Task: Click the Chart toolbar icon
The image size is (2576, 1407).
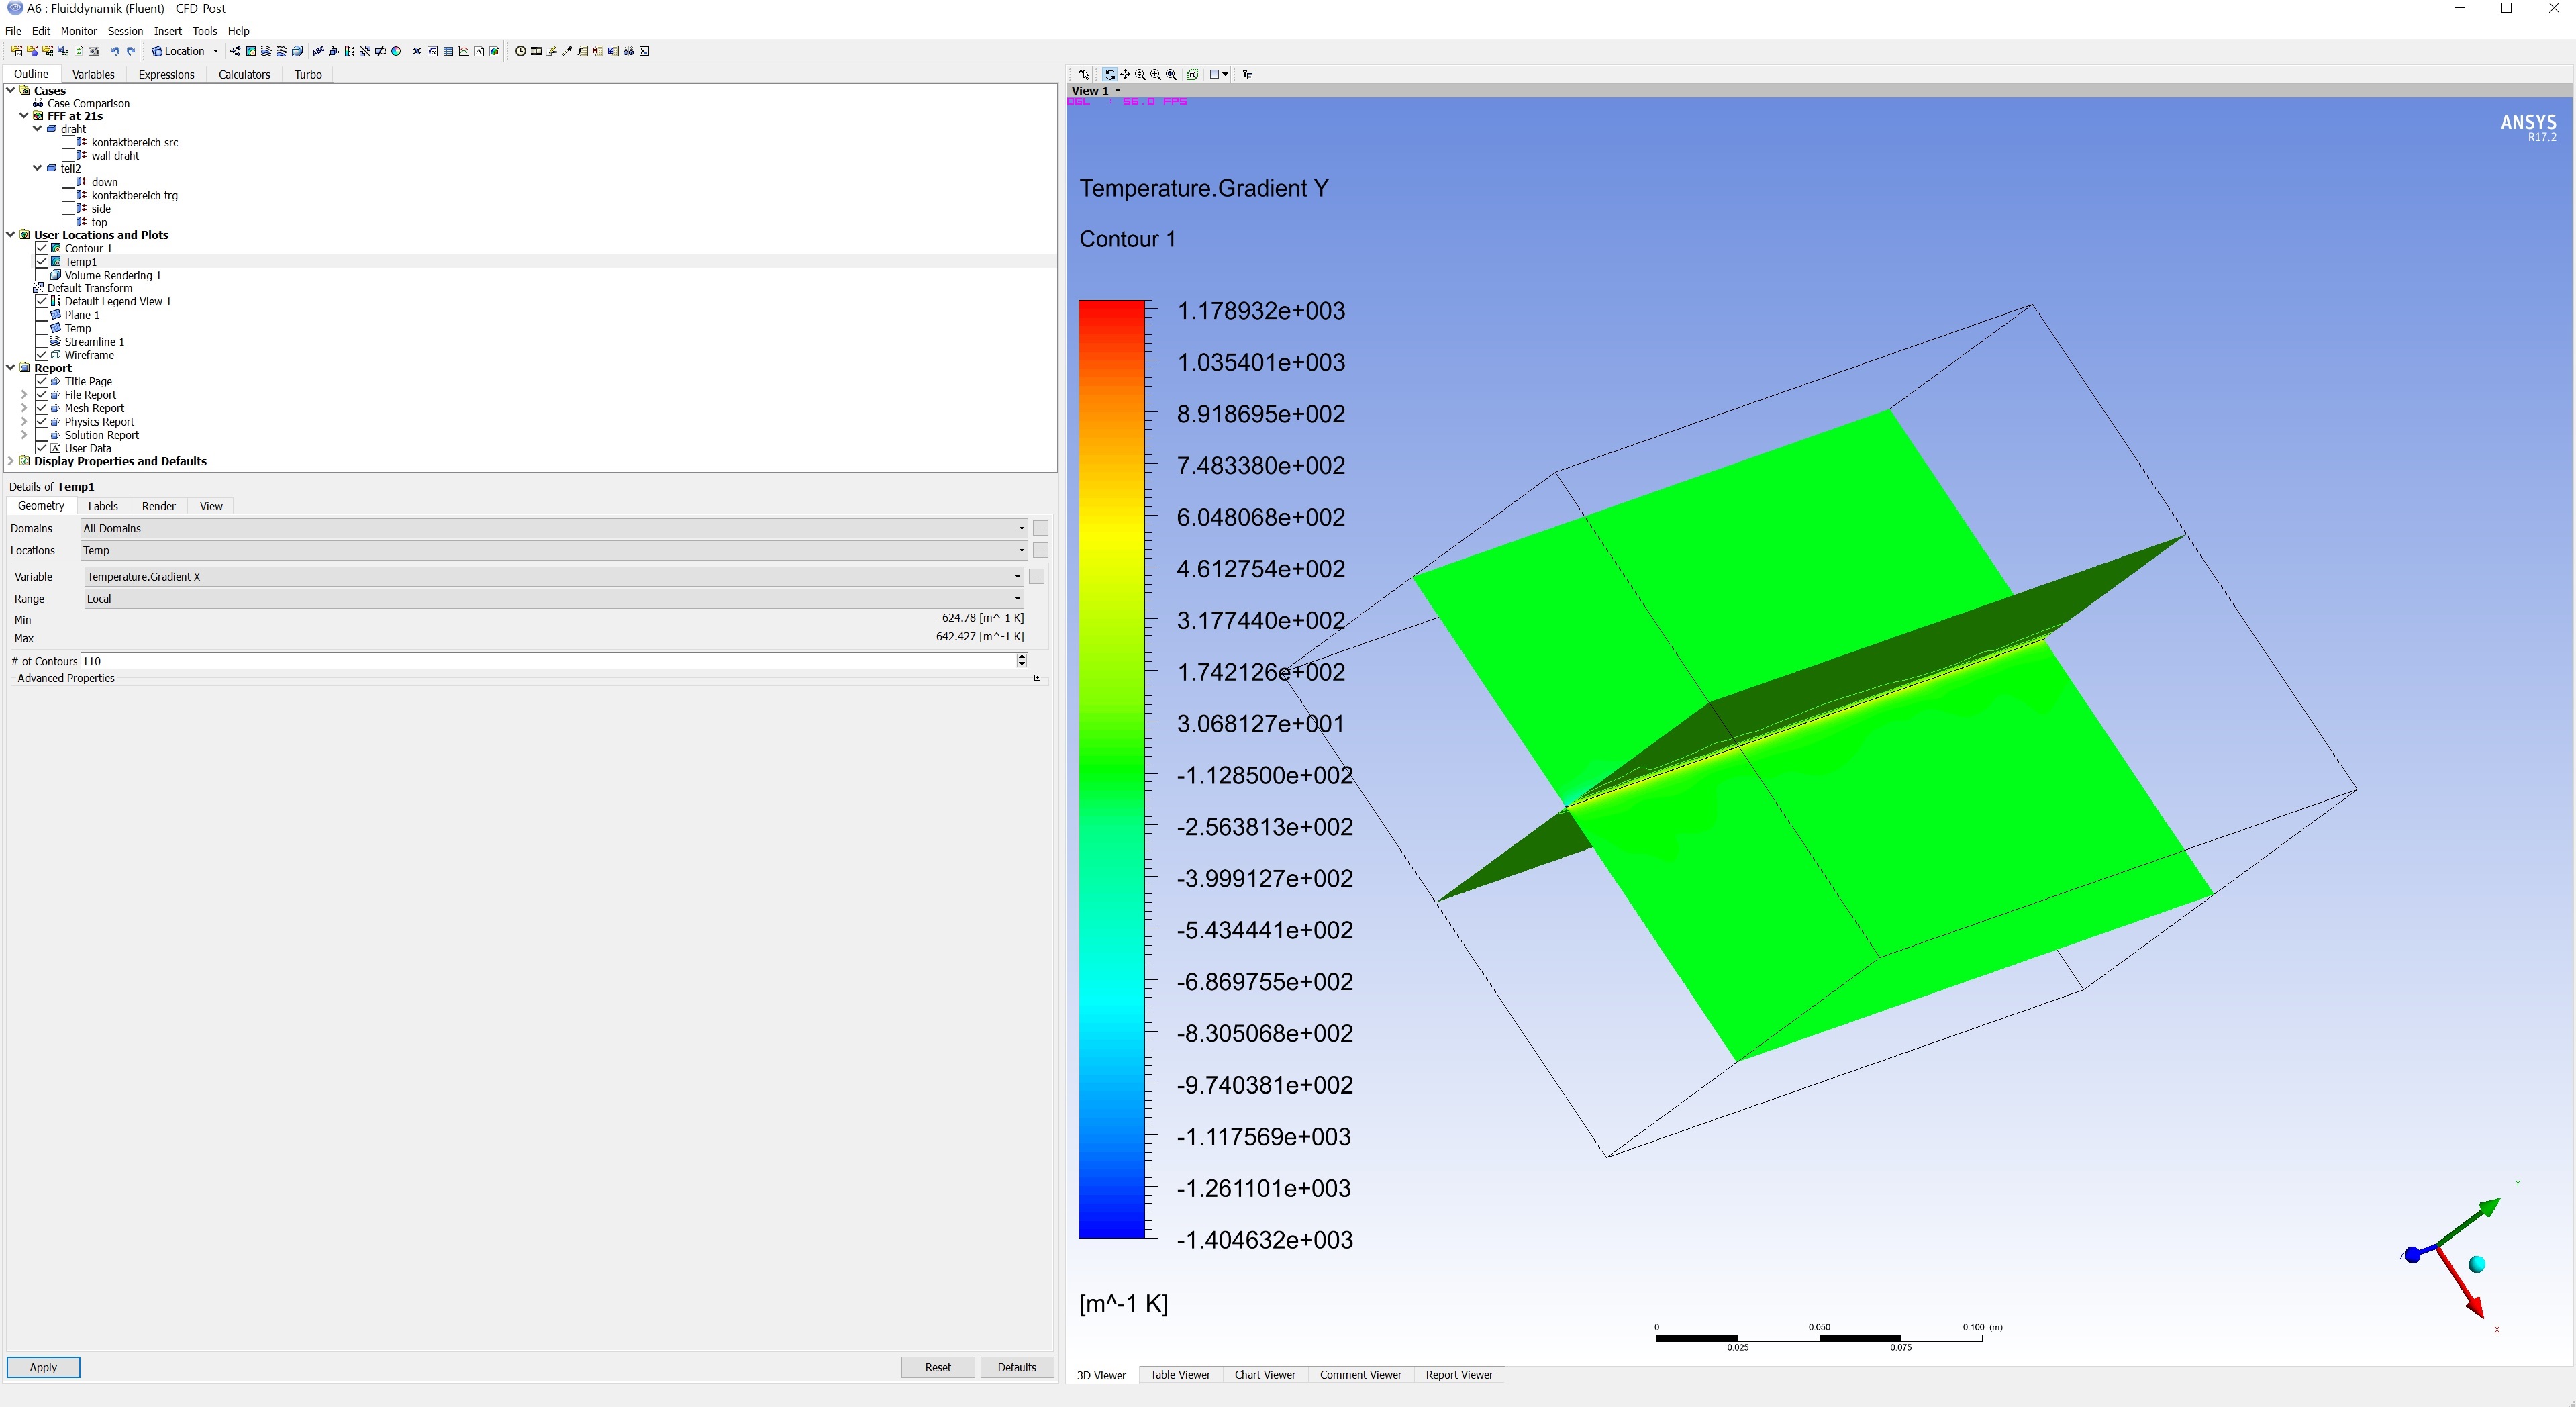Action: pos(464,51)
